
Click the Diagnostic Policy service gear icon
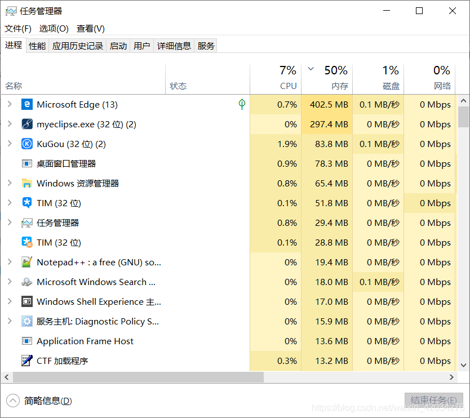pyautogui.click(x=27, y=321)
